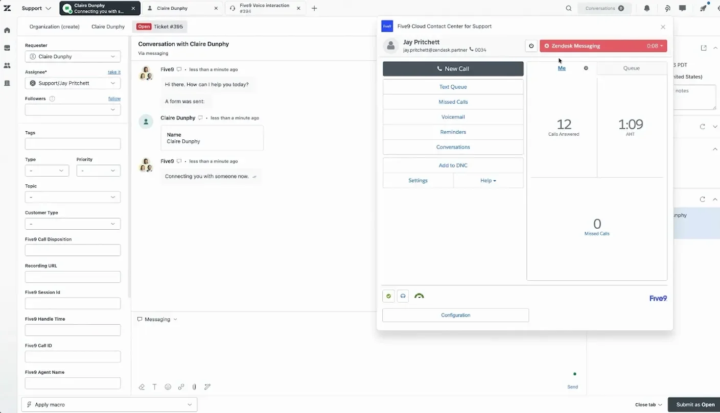Click the 'follow' link
720x413 pixels.
(114, 99)
